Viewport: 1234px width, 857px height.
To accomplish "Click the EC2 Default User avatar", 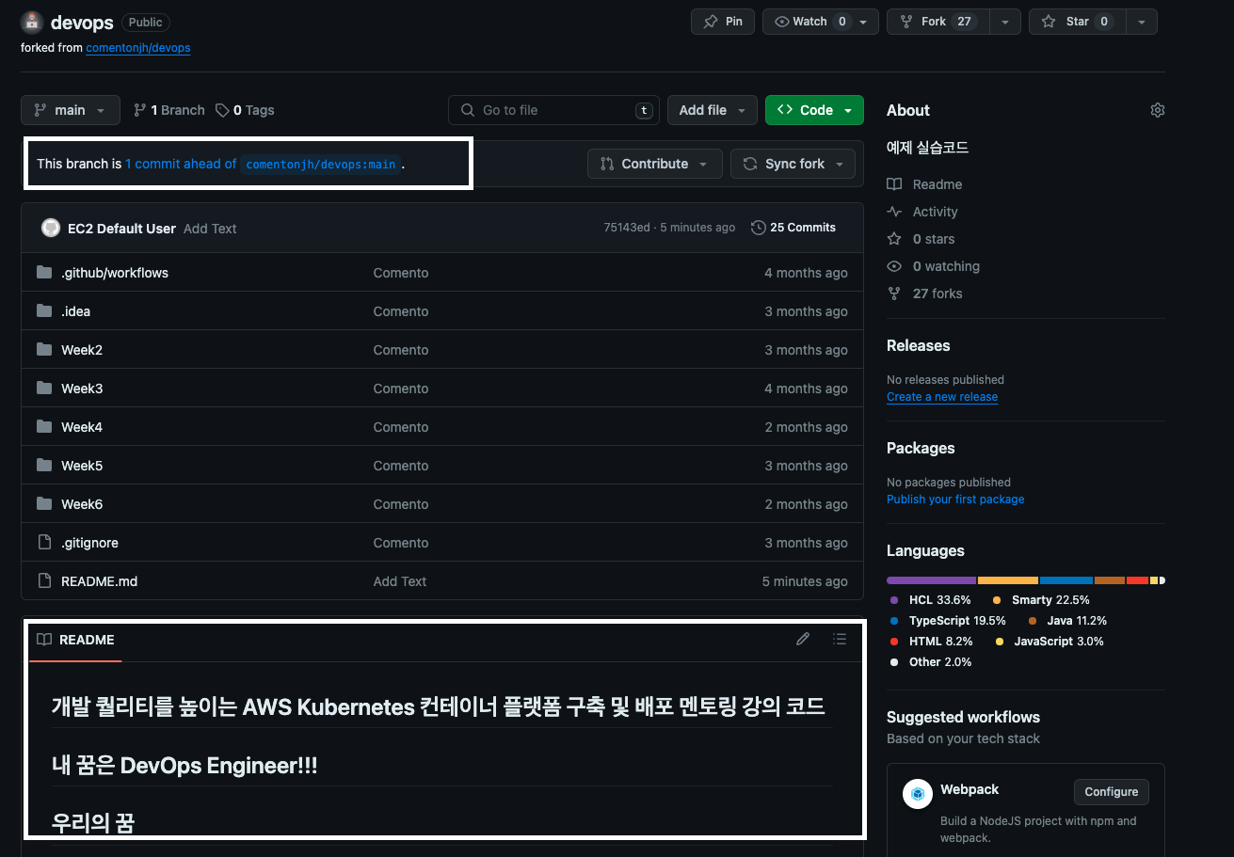I will pyautogui.click(x=51, y=228).
